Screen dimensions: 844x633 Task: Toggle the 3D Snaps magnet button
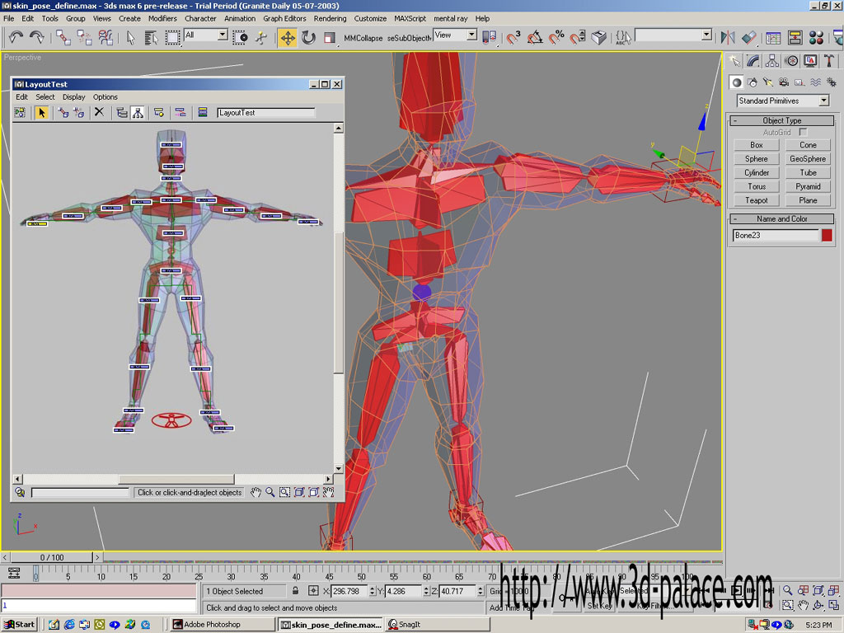pos(513,37)
